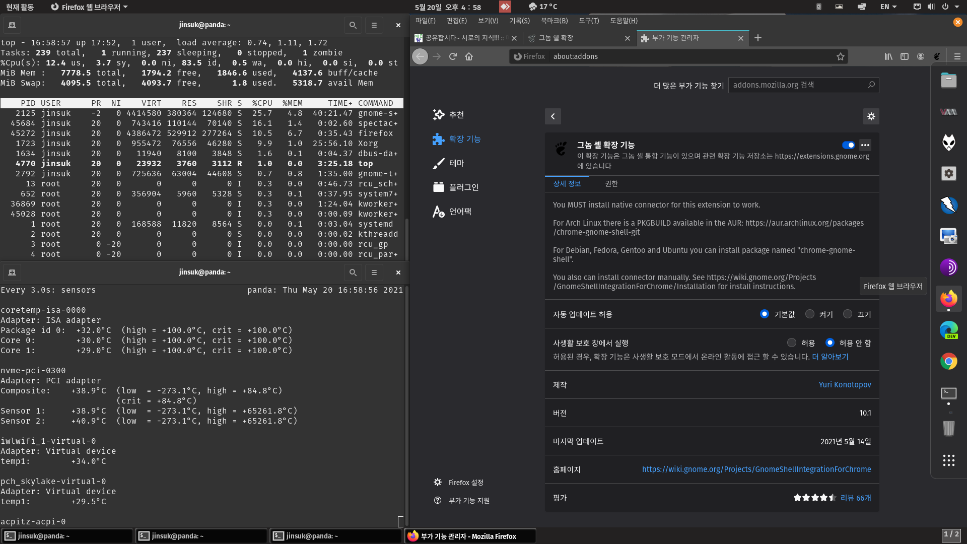The image size is (967, 544).
Task: Click the Firefox home icon
Action: [469, 56]
